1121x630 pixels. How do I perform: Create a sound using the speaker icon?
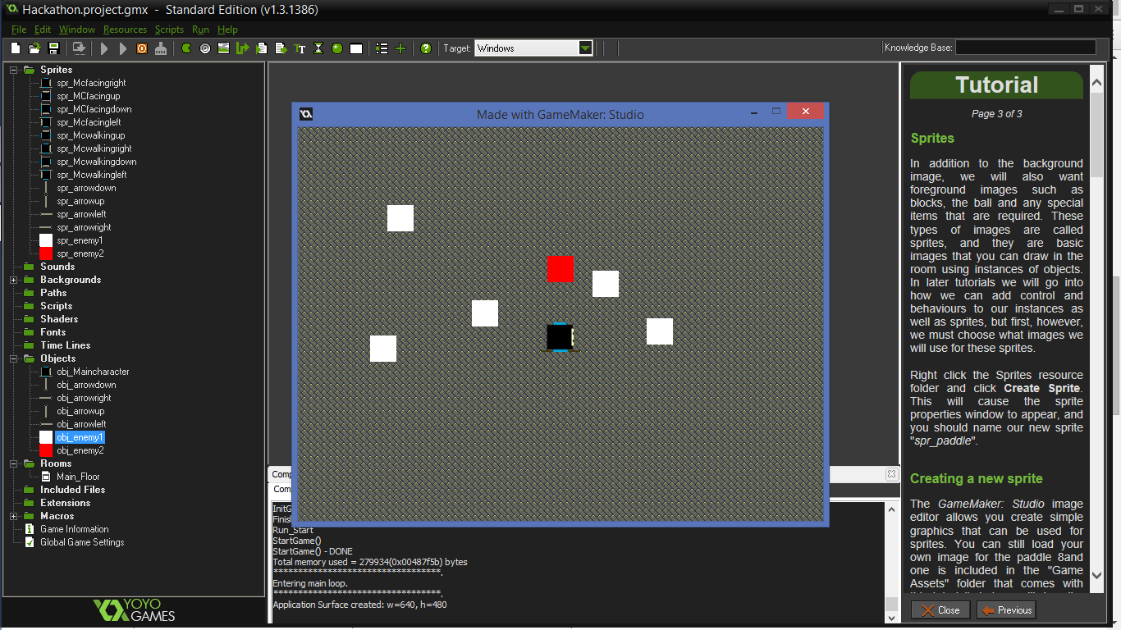(x=205, y=48)
